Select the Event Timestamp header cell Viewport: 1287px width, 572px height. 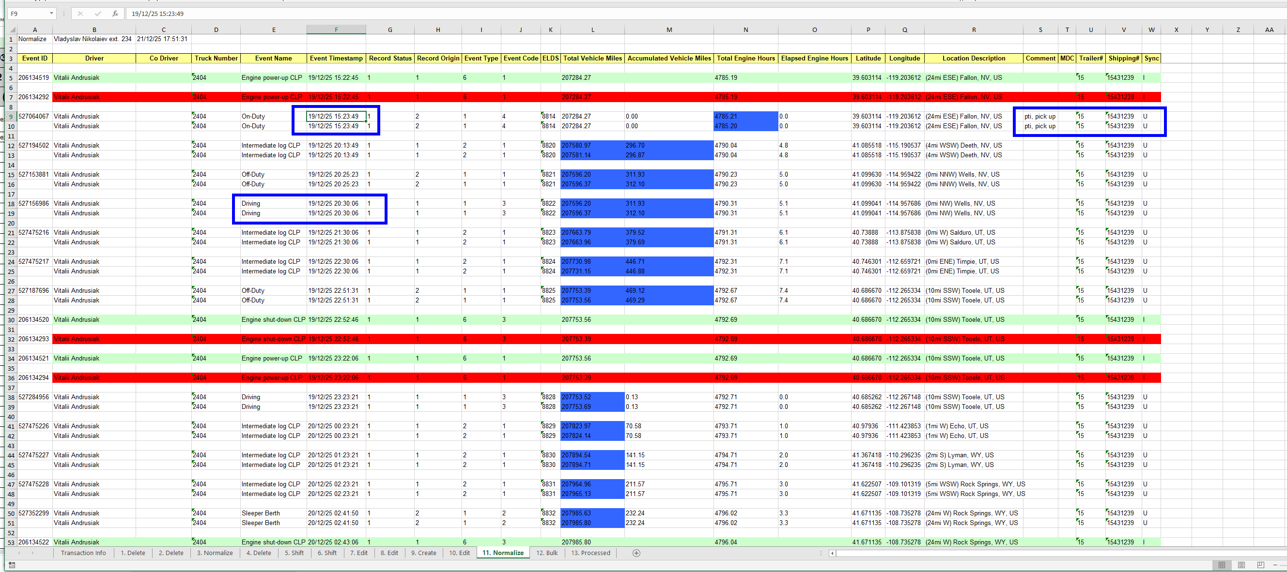336,59
